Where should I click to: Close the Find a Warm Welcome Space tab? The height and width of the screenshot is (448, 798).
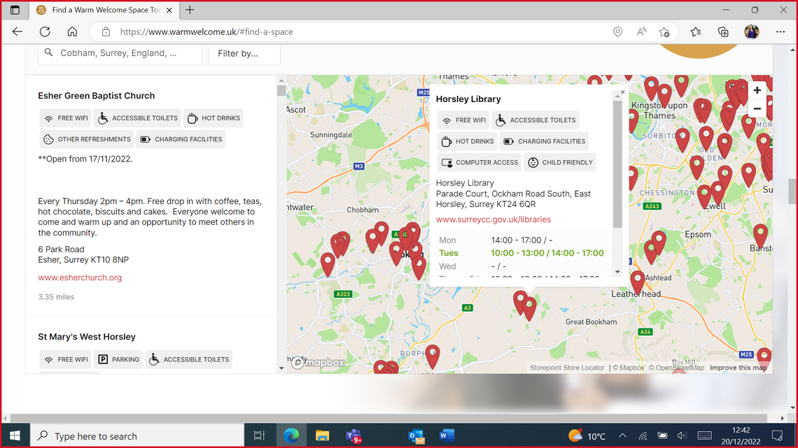(169, 10)
